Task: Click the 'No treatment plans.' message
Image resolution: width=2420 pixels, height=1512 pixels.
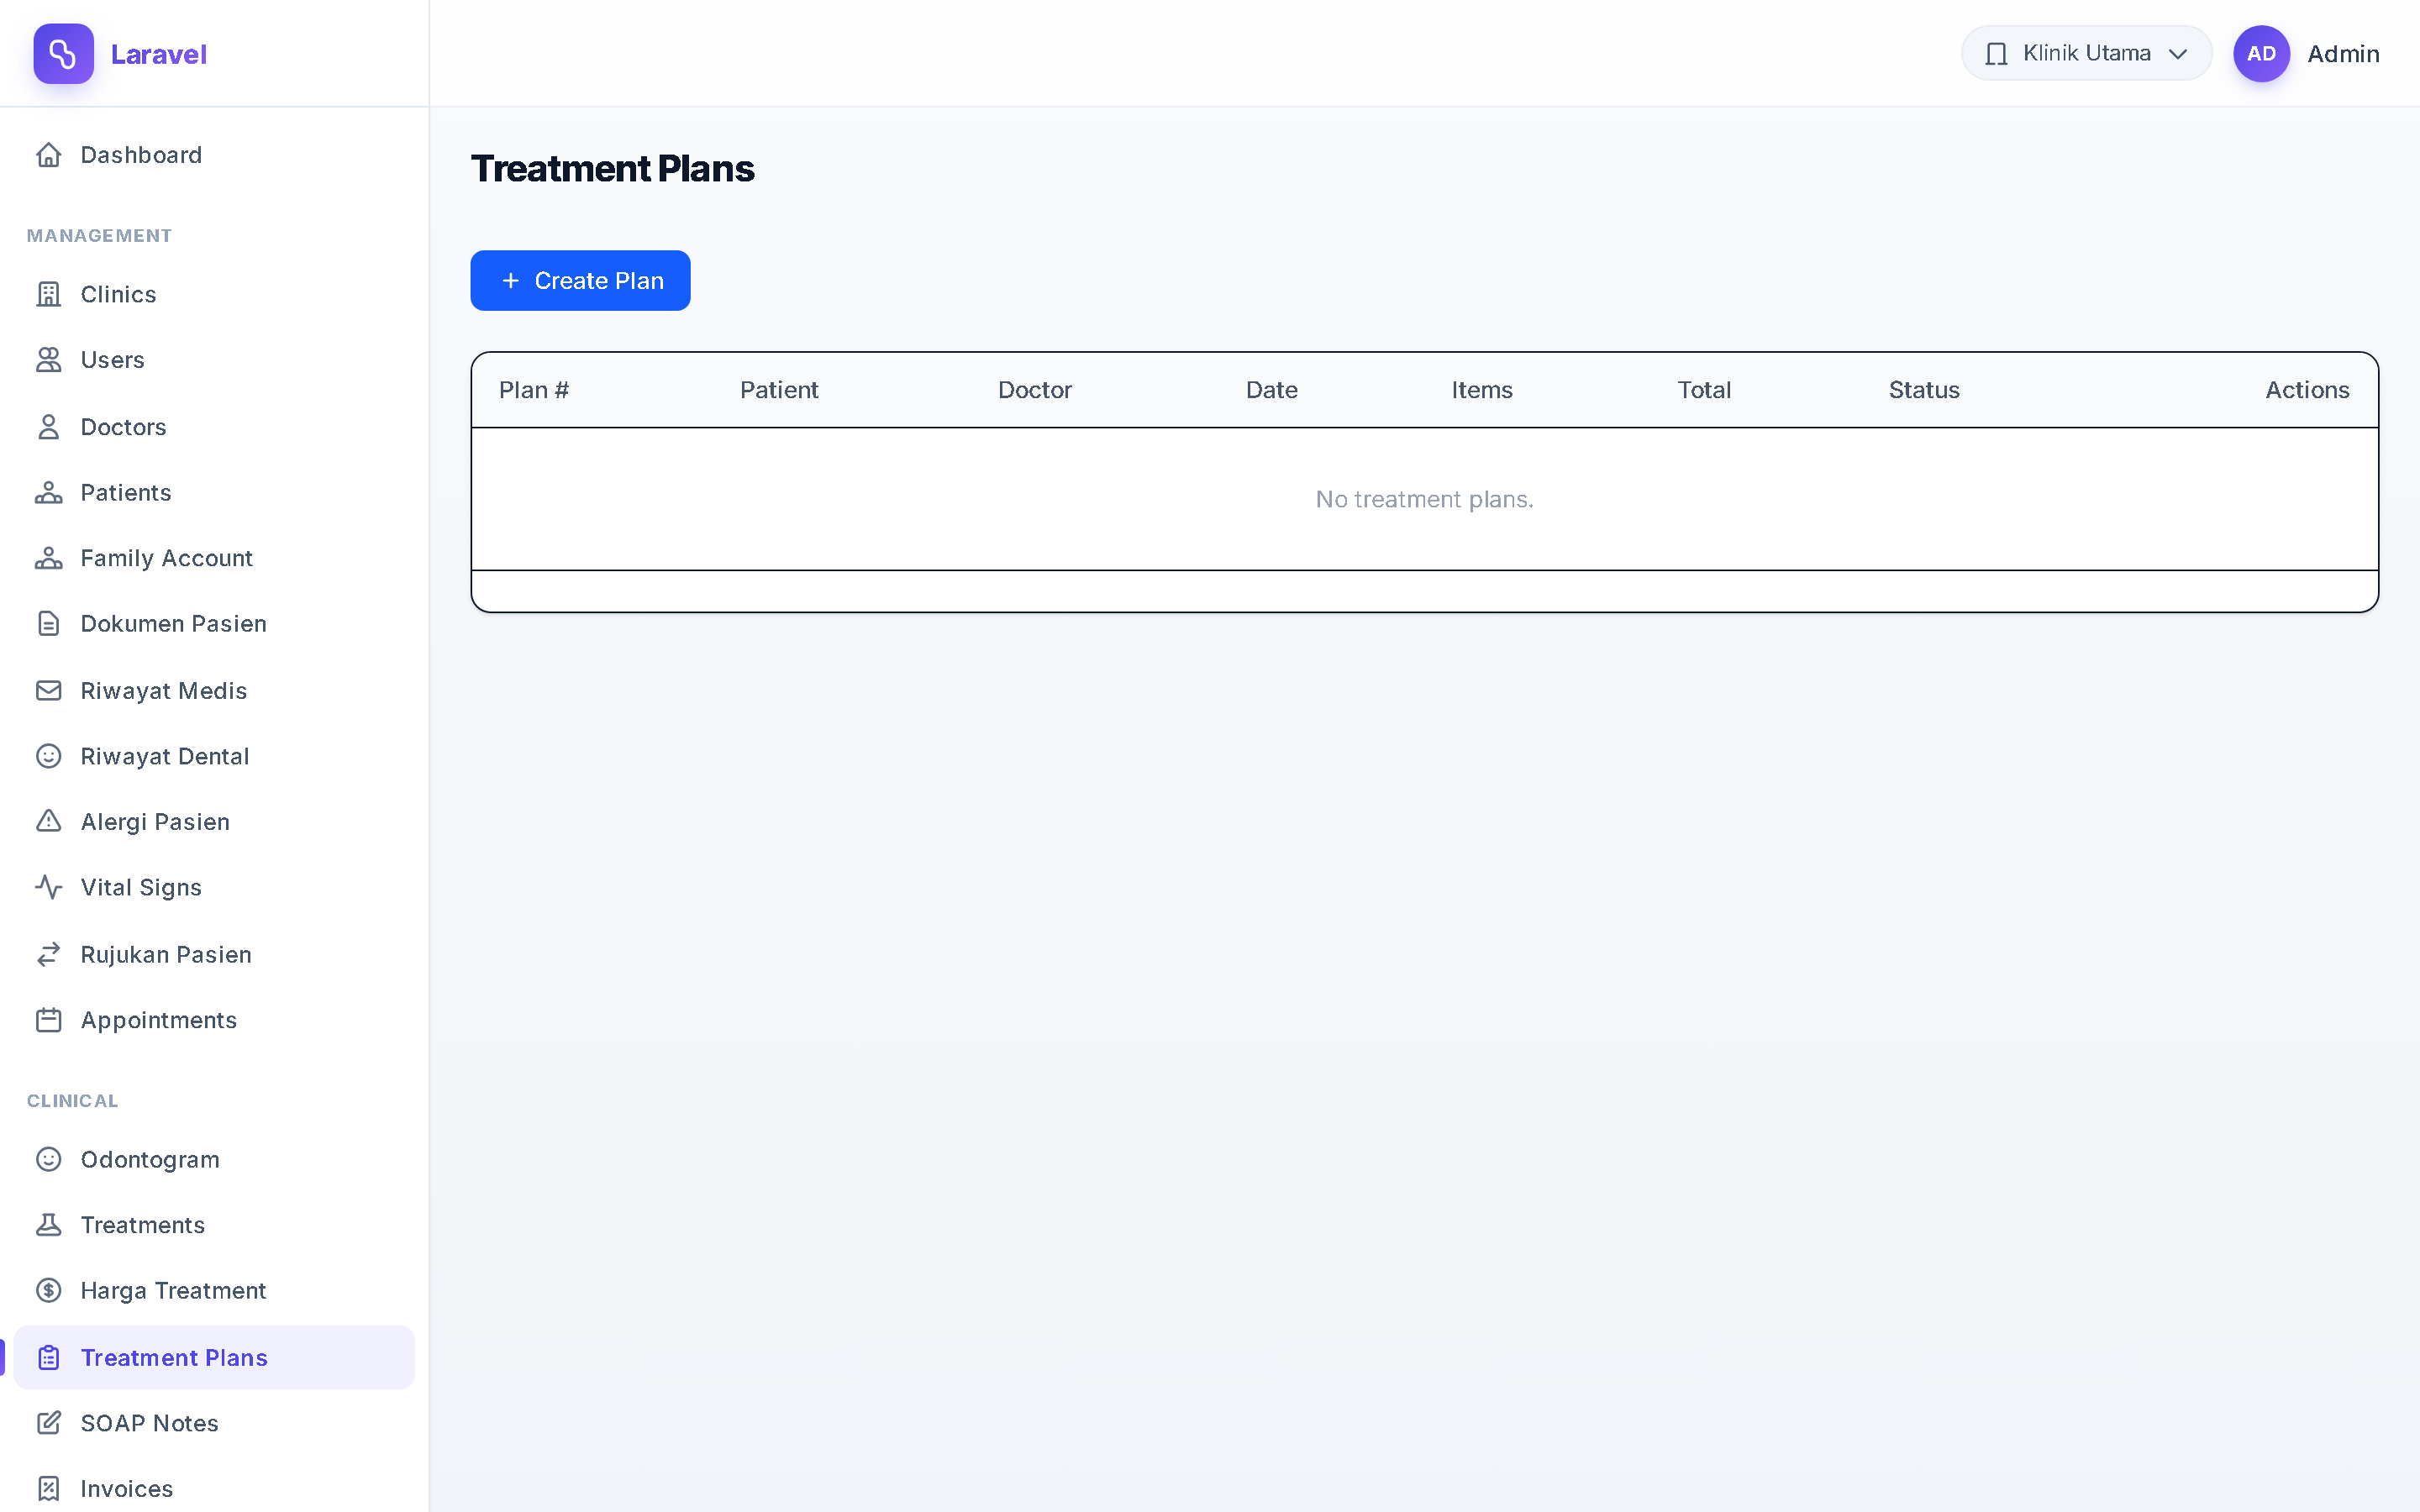Action: point(1424,499)
